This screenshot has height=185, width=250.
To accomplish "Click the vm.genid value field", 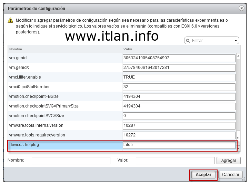I will pyautogui.click(x=179, y=58).
